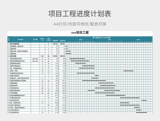
Task: Click the Gantt bar for 各类台面安装
Action: (144, 100)
